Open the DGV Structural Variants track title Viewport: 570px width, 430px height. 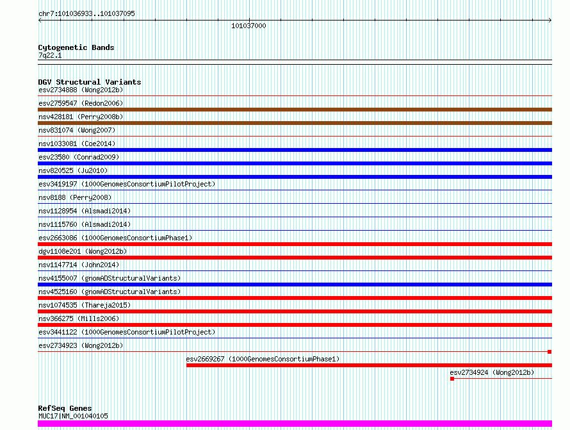coord(90,82)
